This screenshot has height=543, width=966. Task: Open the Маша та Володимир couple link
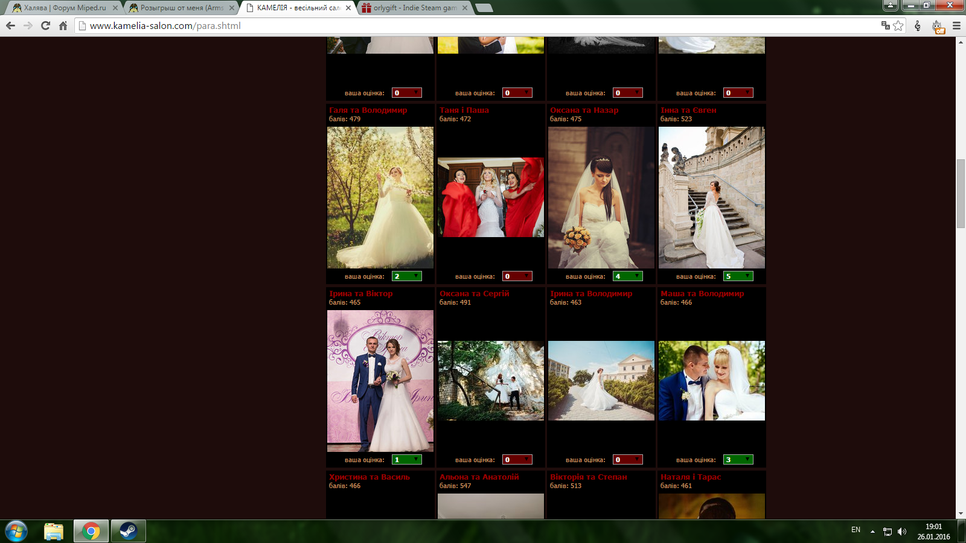pos(702,294)
